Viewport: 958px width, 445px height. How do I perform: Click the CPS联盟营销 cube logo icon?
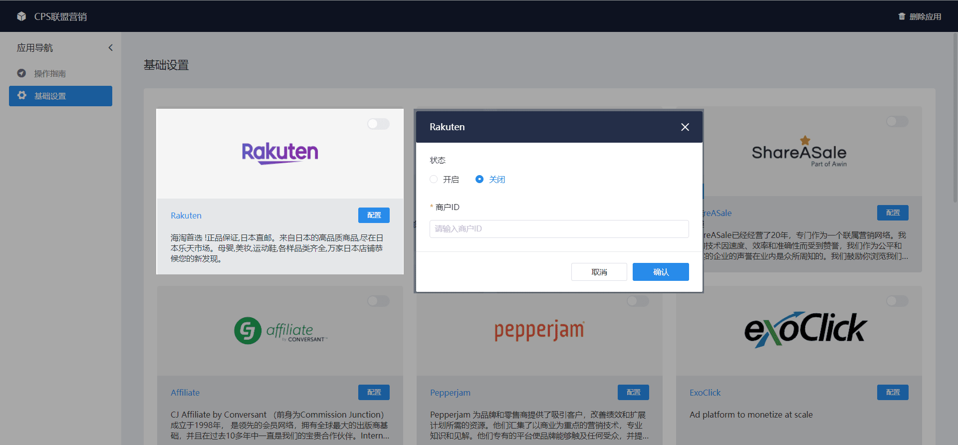[x=21, y=16]
